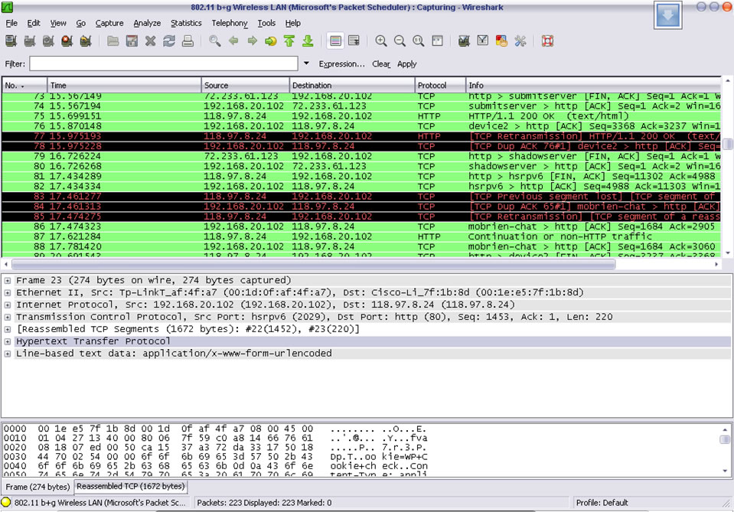The height and width of the screenshot is (512, 734).
Task: Edit coloring rules icon
Action: pos(501,41)
